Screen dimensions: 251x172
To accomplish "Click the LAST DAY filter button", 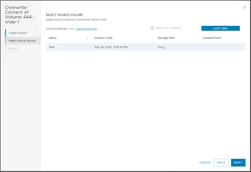I will (221, 29).
